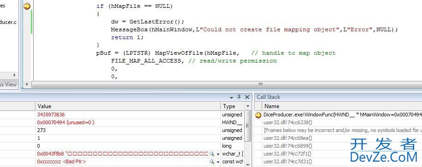
Task: Select the value 0x00070494 {unused=0 }
Action: pos(66,122)
